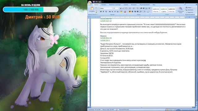Click Format Painter brush icon
Viewport: 198px width, 111px height.
point(96,12)
